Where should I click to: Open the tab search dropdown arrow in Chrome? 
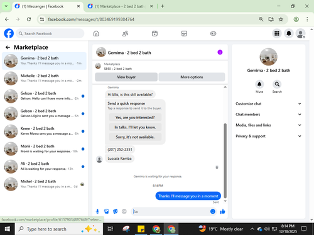(x=6, y=6)
